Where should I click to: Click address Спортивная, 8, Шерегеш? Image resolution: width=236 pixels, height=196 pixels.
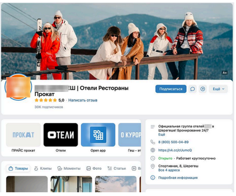[178, 166]
